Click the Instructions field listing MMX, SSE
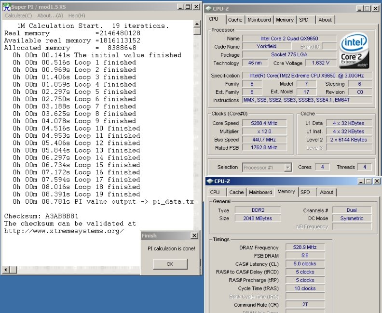Viewport: 382px width, 313px height. (x=307, y=100)
